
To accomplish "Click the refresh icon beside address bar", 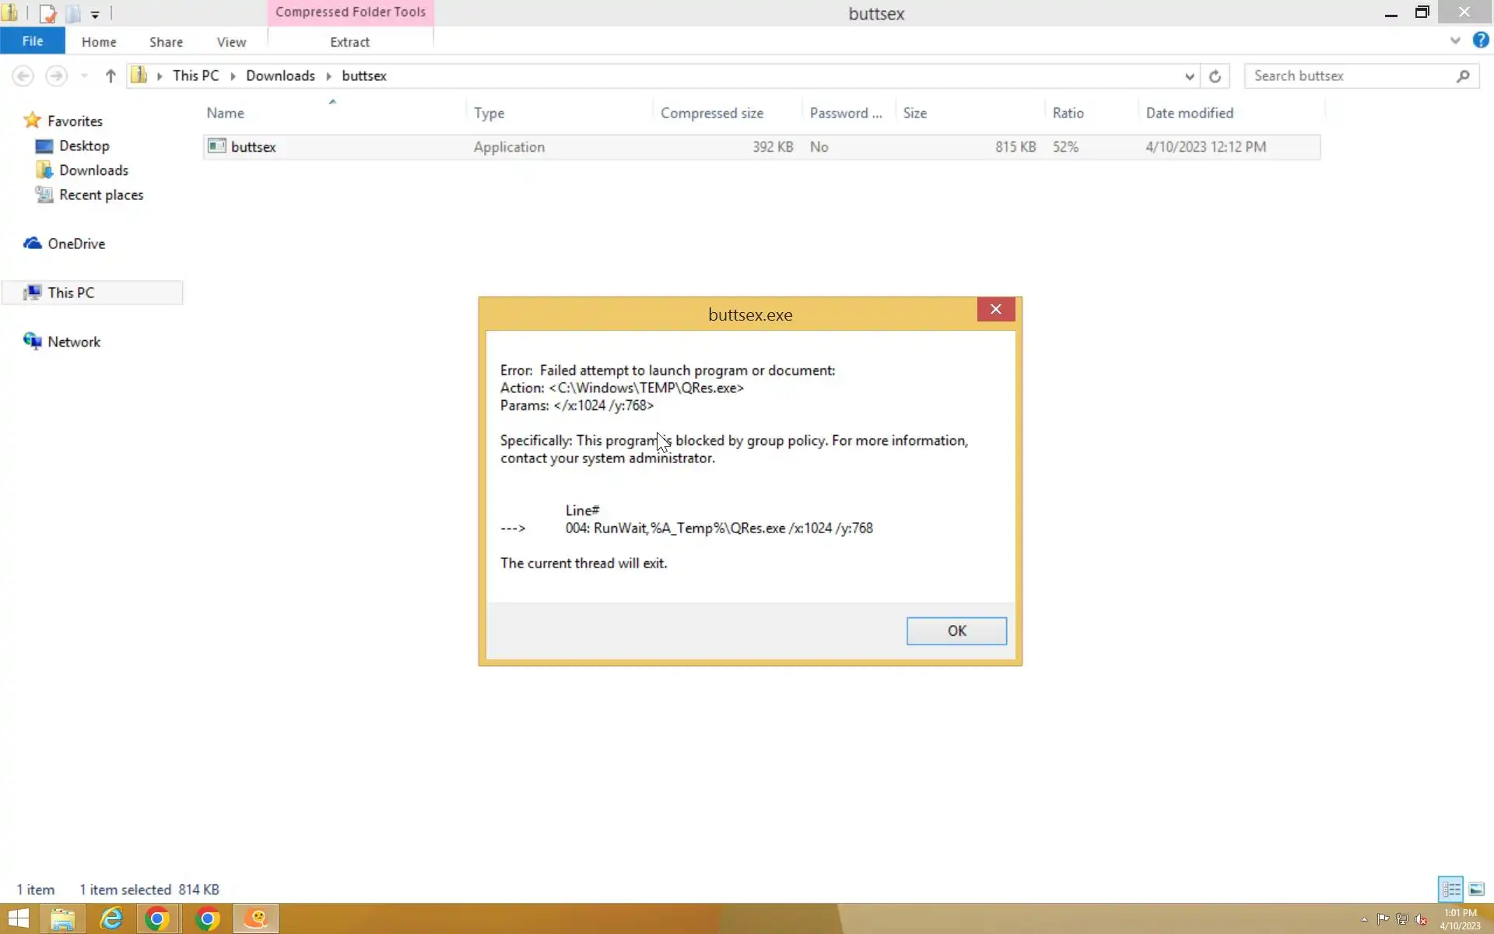I will point(1215,75).
